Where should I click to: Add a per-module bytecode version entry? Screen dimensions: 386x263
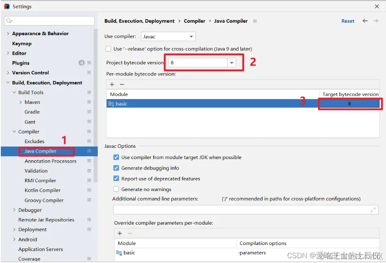click(112, 85)
